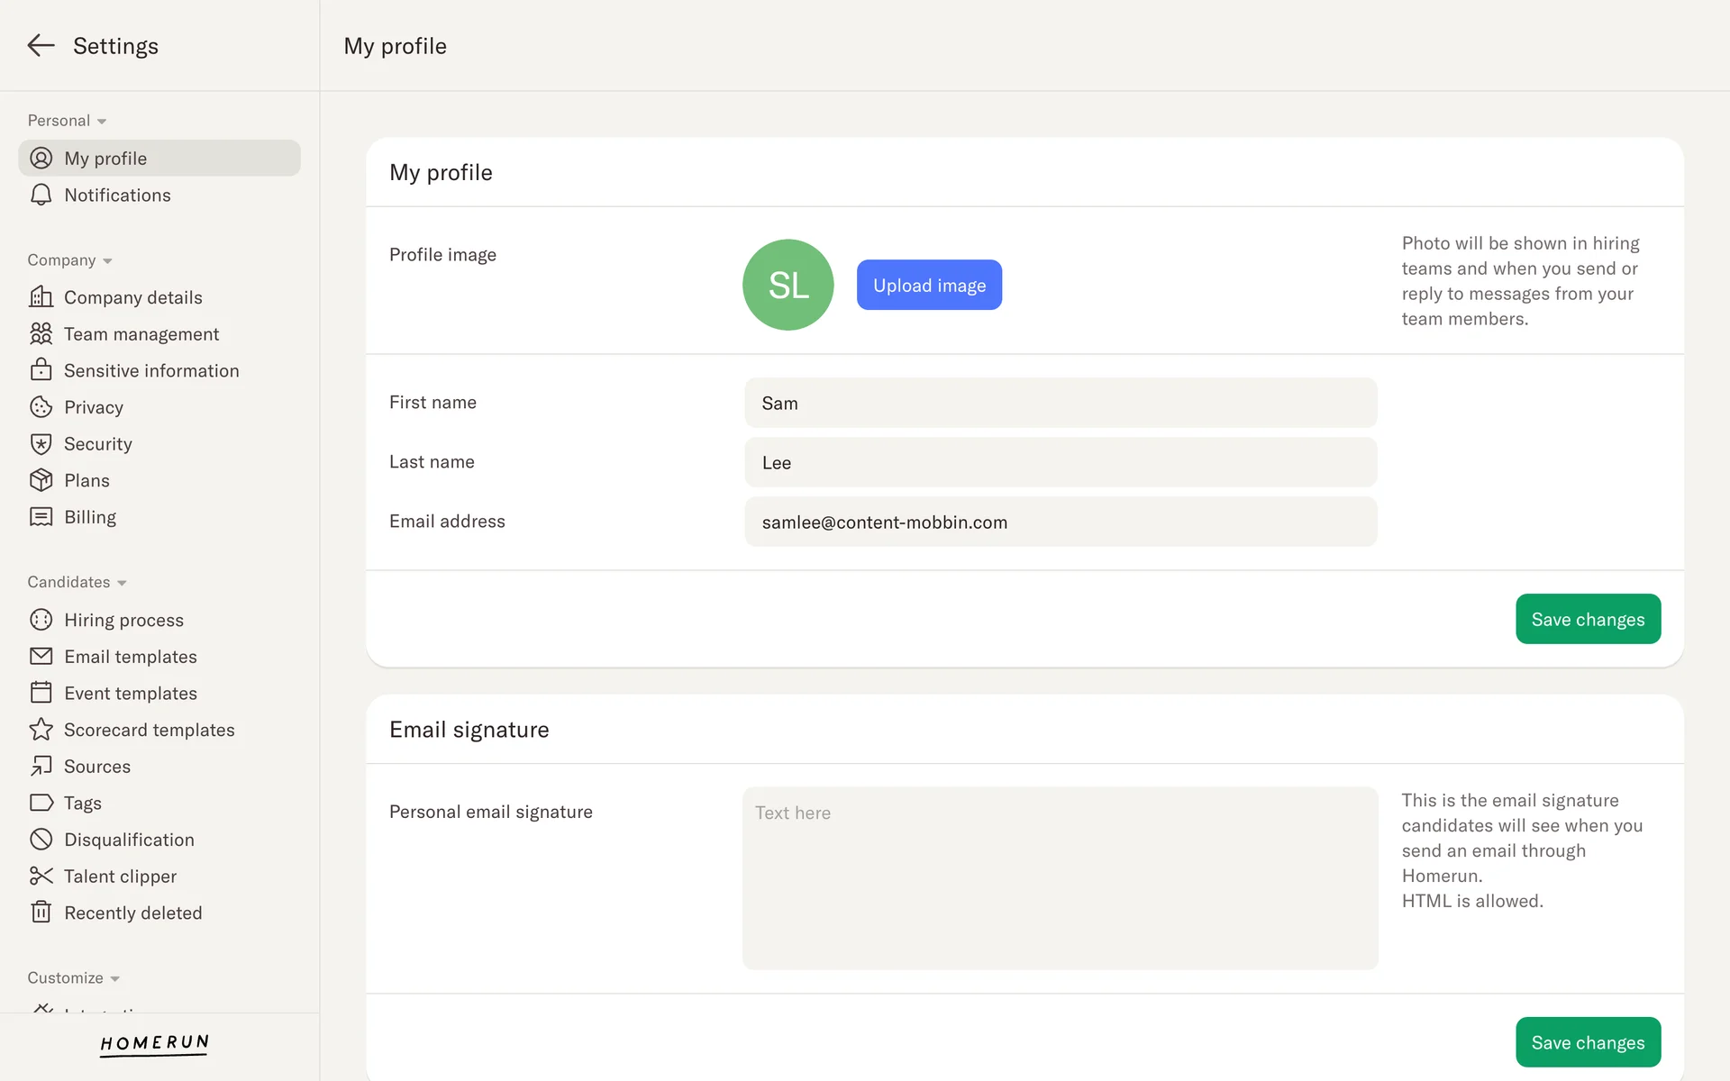
Task: Click the back arrow next to Settings
Action: click(x=41, y=46)
